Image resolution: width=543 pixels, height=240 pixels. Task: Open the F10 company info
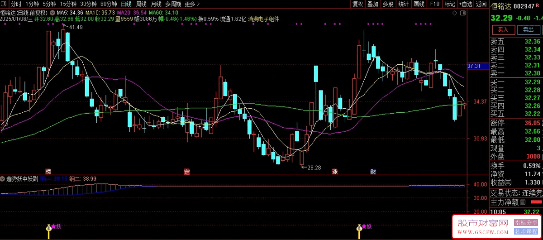pyautogui.click(x=435, y=4)
